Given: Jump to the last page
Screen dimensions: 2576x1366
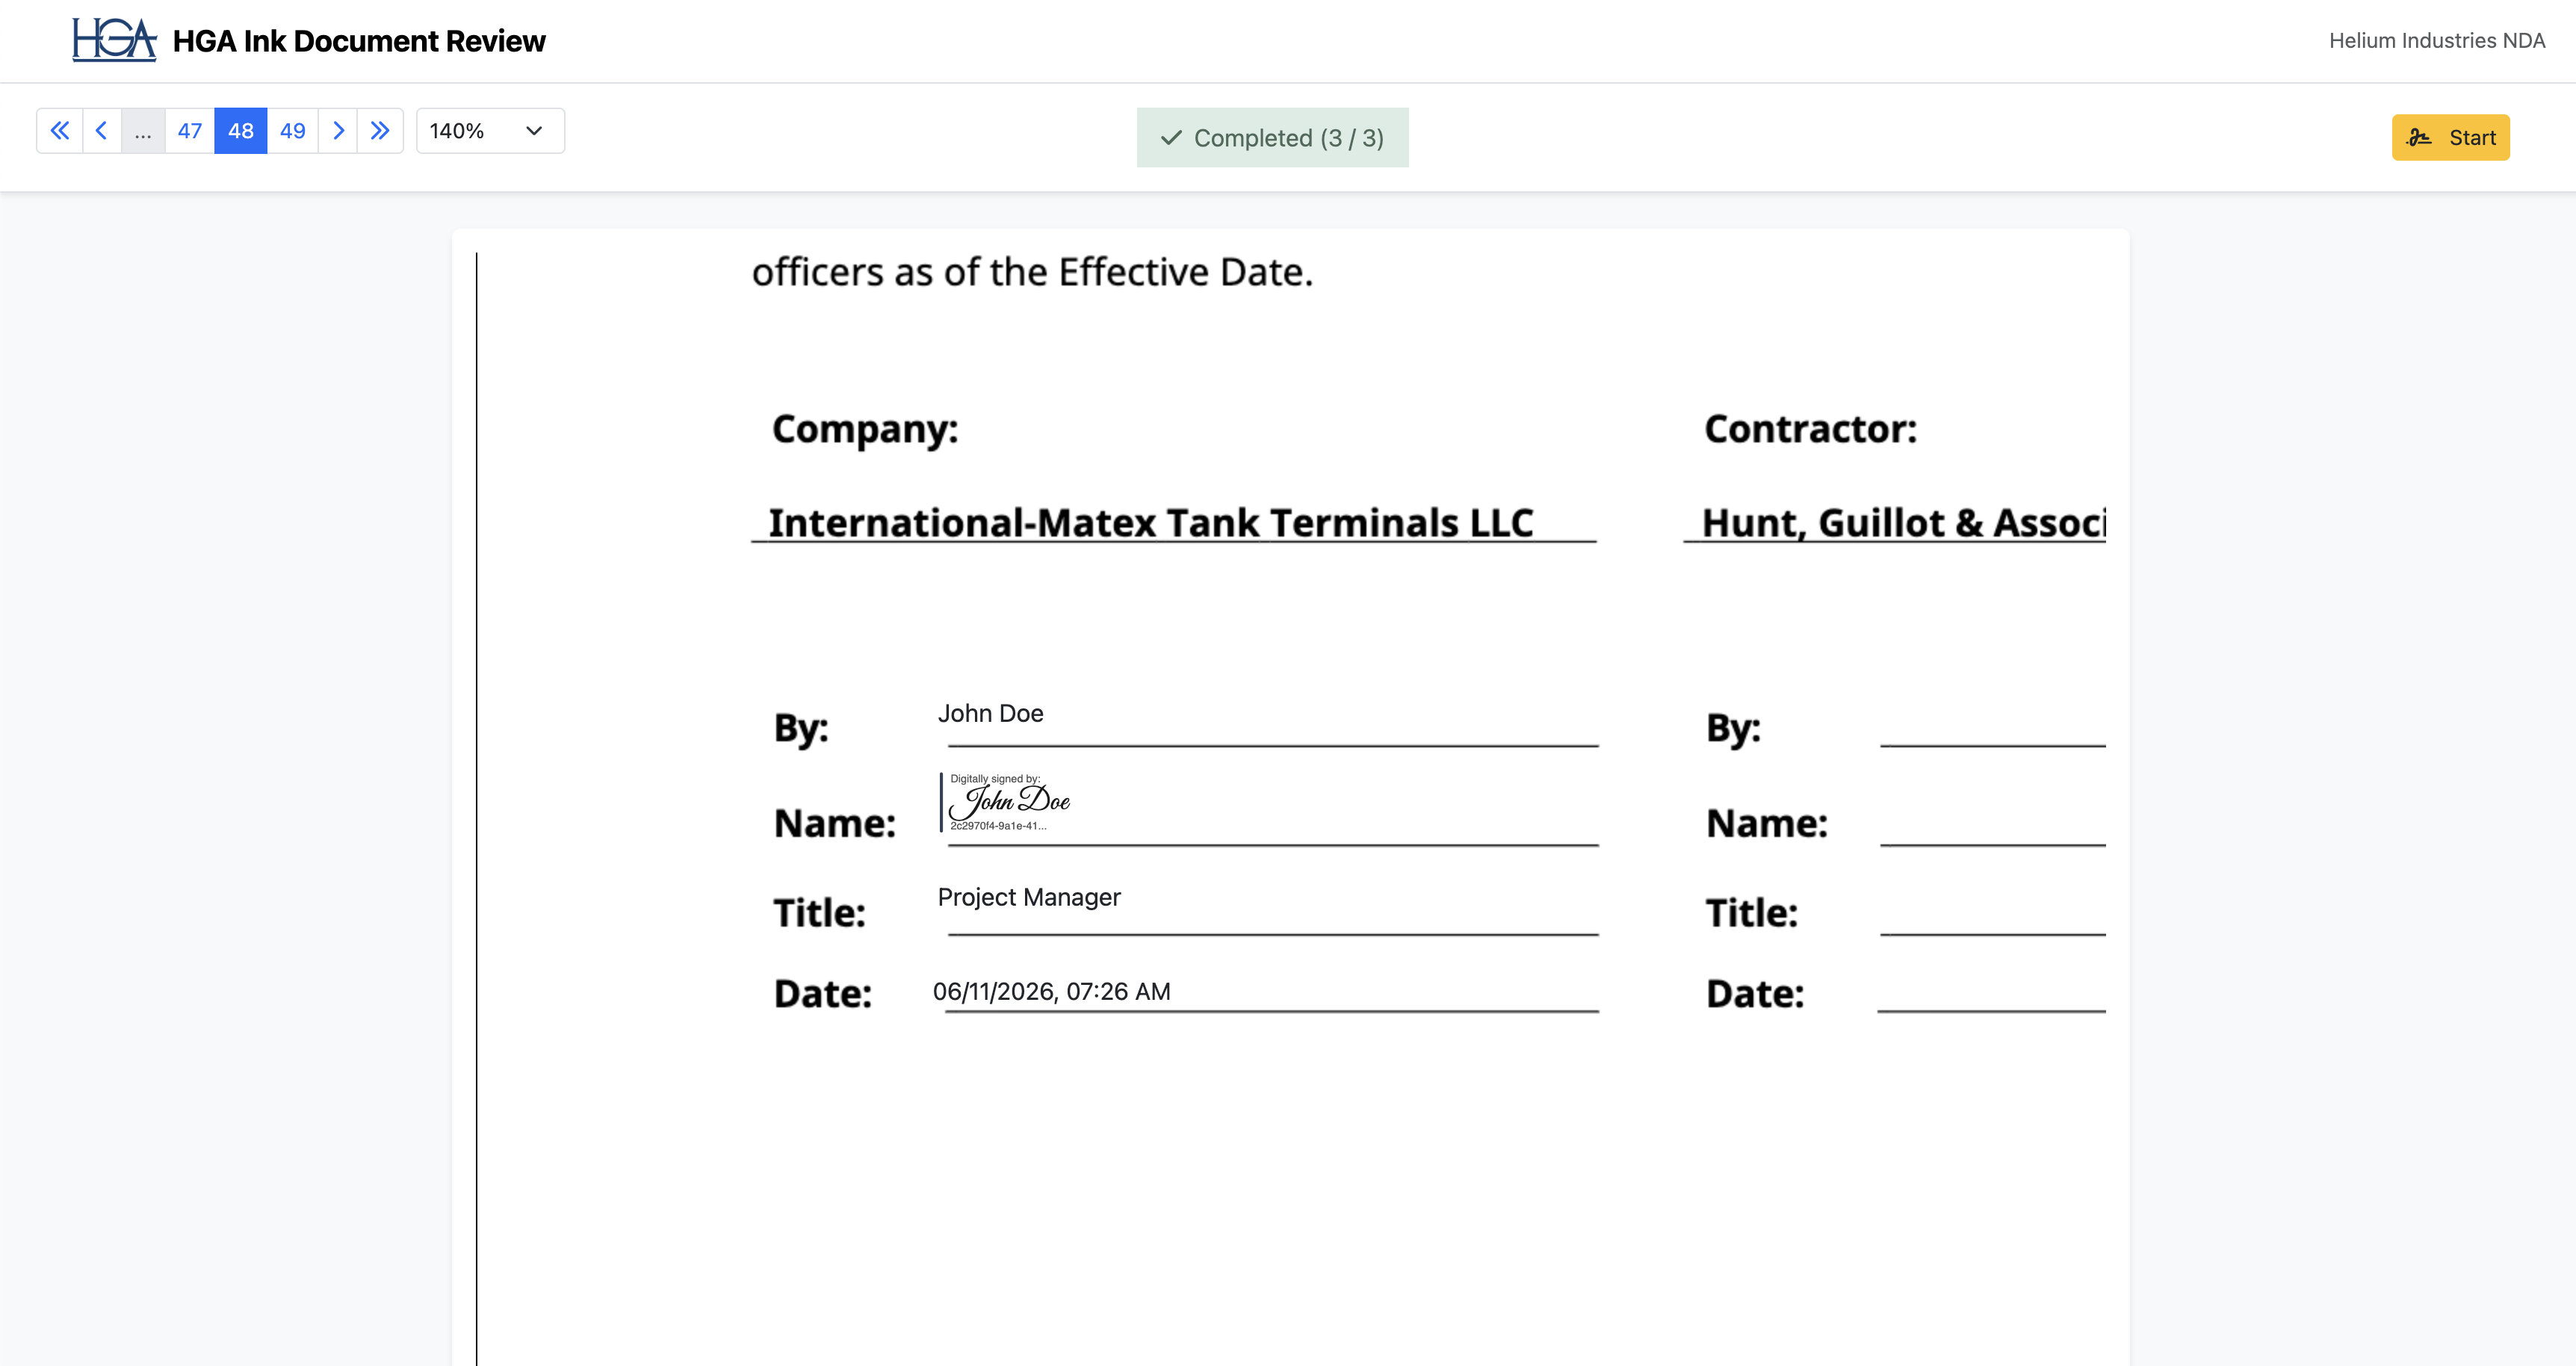Looking at the screenshot, I should (380, 131).
